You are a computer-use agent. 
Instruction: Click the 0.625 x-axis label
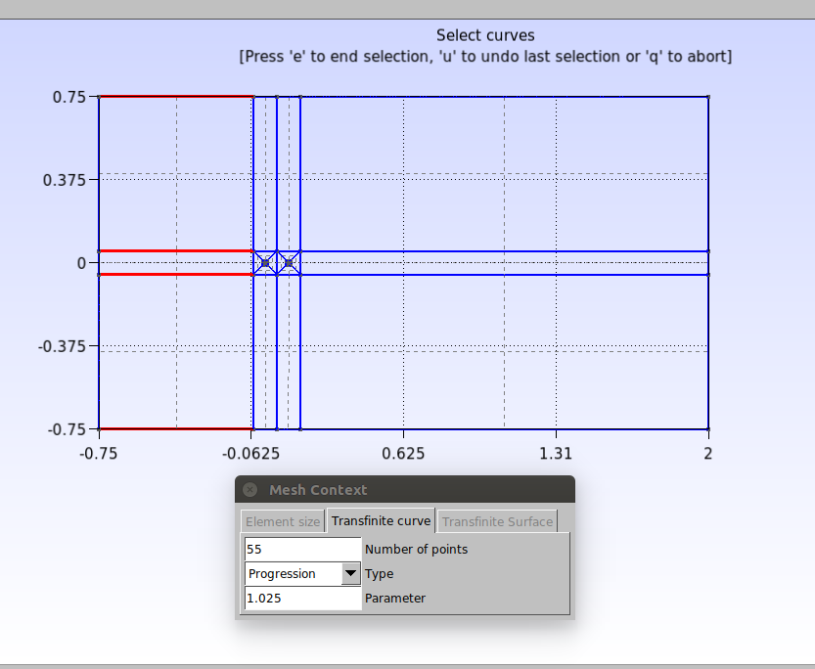tap(403, 454)
